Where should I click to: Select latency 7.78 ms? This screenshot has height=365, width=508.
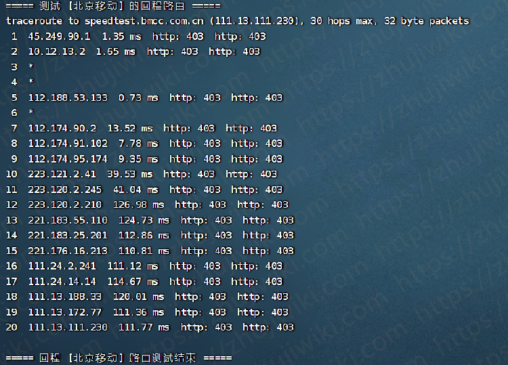click(139, 144)
